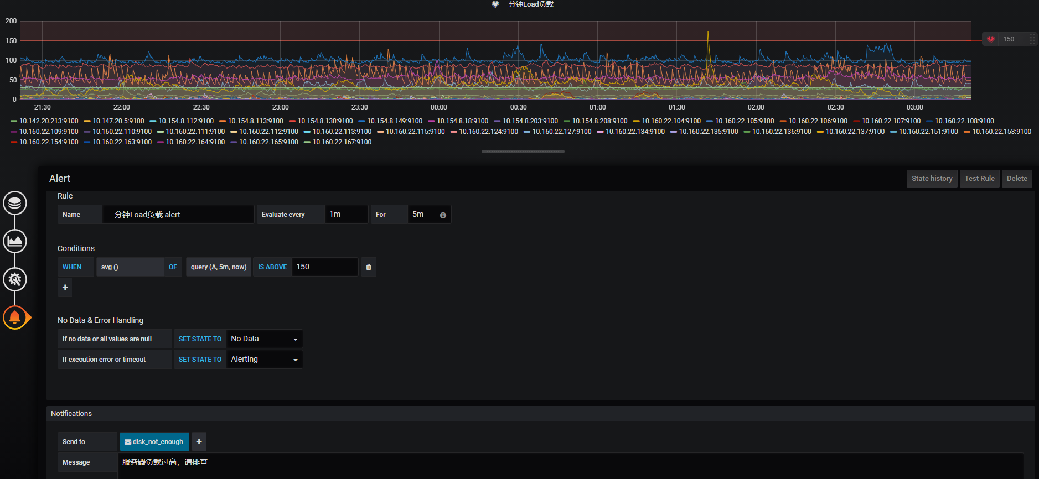Delete the alert condition with trash icon

coord(369,267)
